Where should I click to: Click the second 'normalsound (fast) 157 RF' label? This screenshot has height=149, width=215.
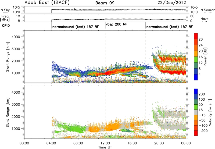pos(170,27)
